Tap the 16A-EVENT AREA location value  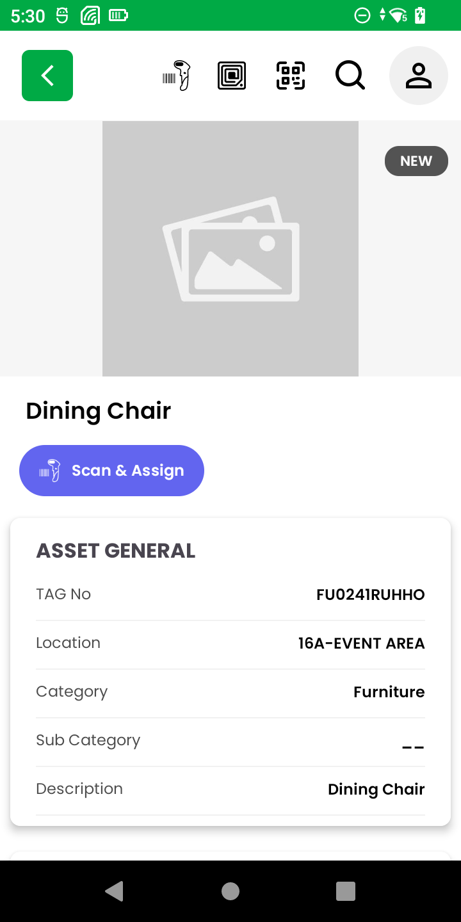361,643
